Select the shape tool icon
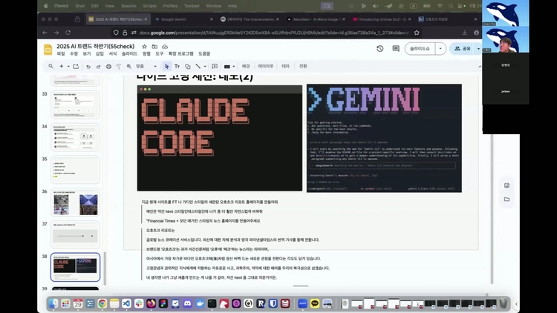The height and width of the screenshot is (313, 557). click(x=188, y=66)
